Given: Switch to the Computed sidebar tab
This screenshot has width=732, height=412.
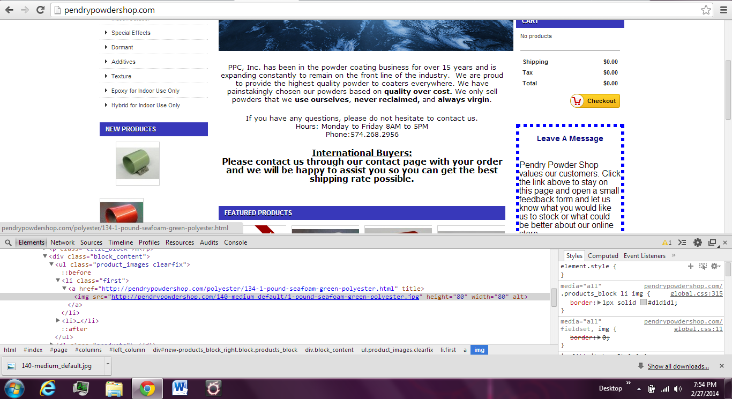Looking at the screenshot, I should pyautogui.click(x=603, y=256).
